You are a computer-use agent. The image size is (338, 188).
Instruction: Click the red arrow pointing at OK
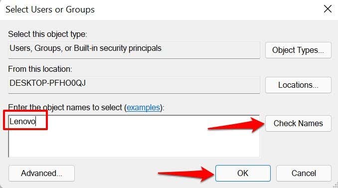186,174
